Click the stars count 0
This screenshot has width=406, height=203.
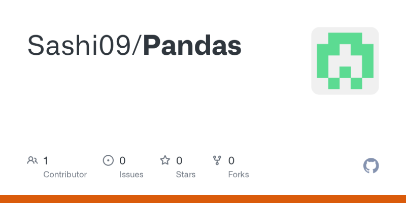[179, 161]
